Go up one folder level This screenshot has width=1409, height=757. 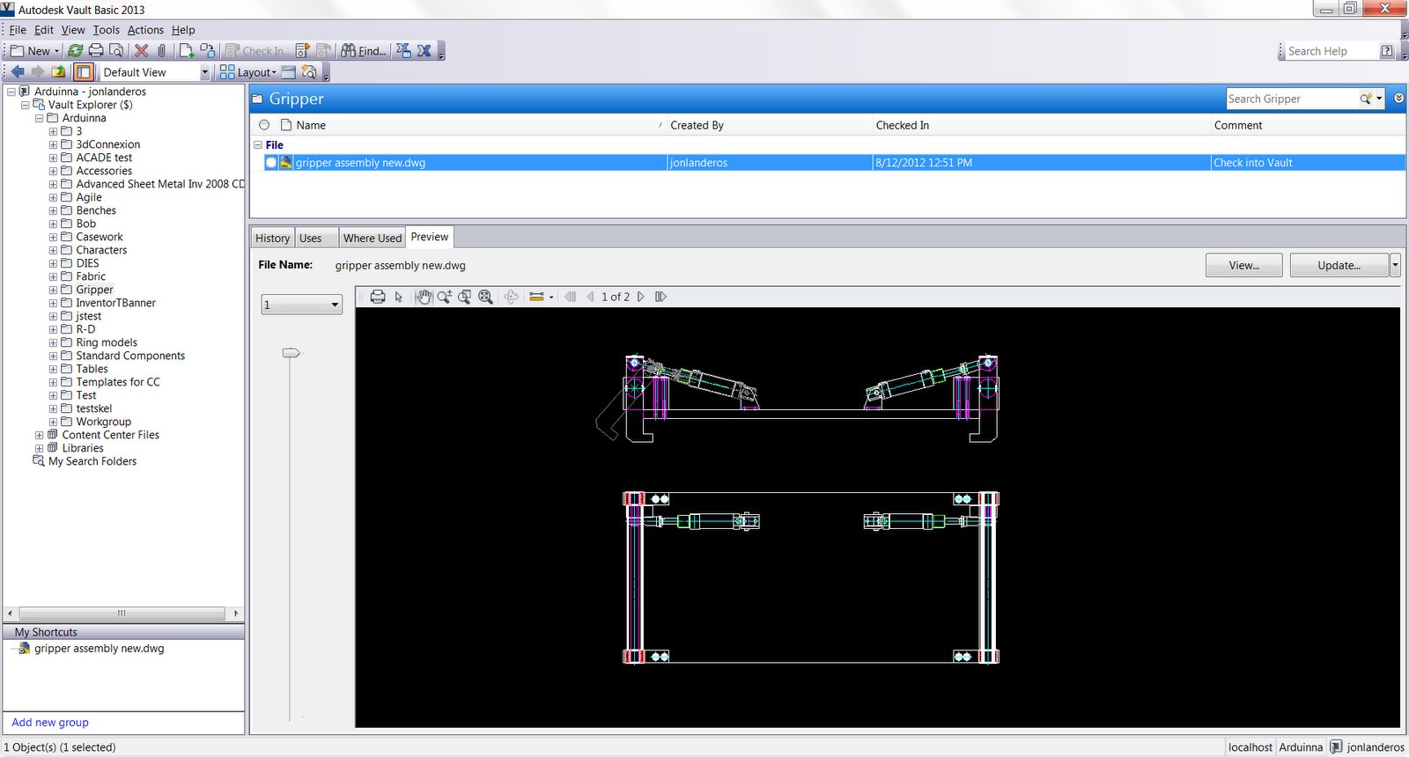point(58,72)
